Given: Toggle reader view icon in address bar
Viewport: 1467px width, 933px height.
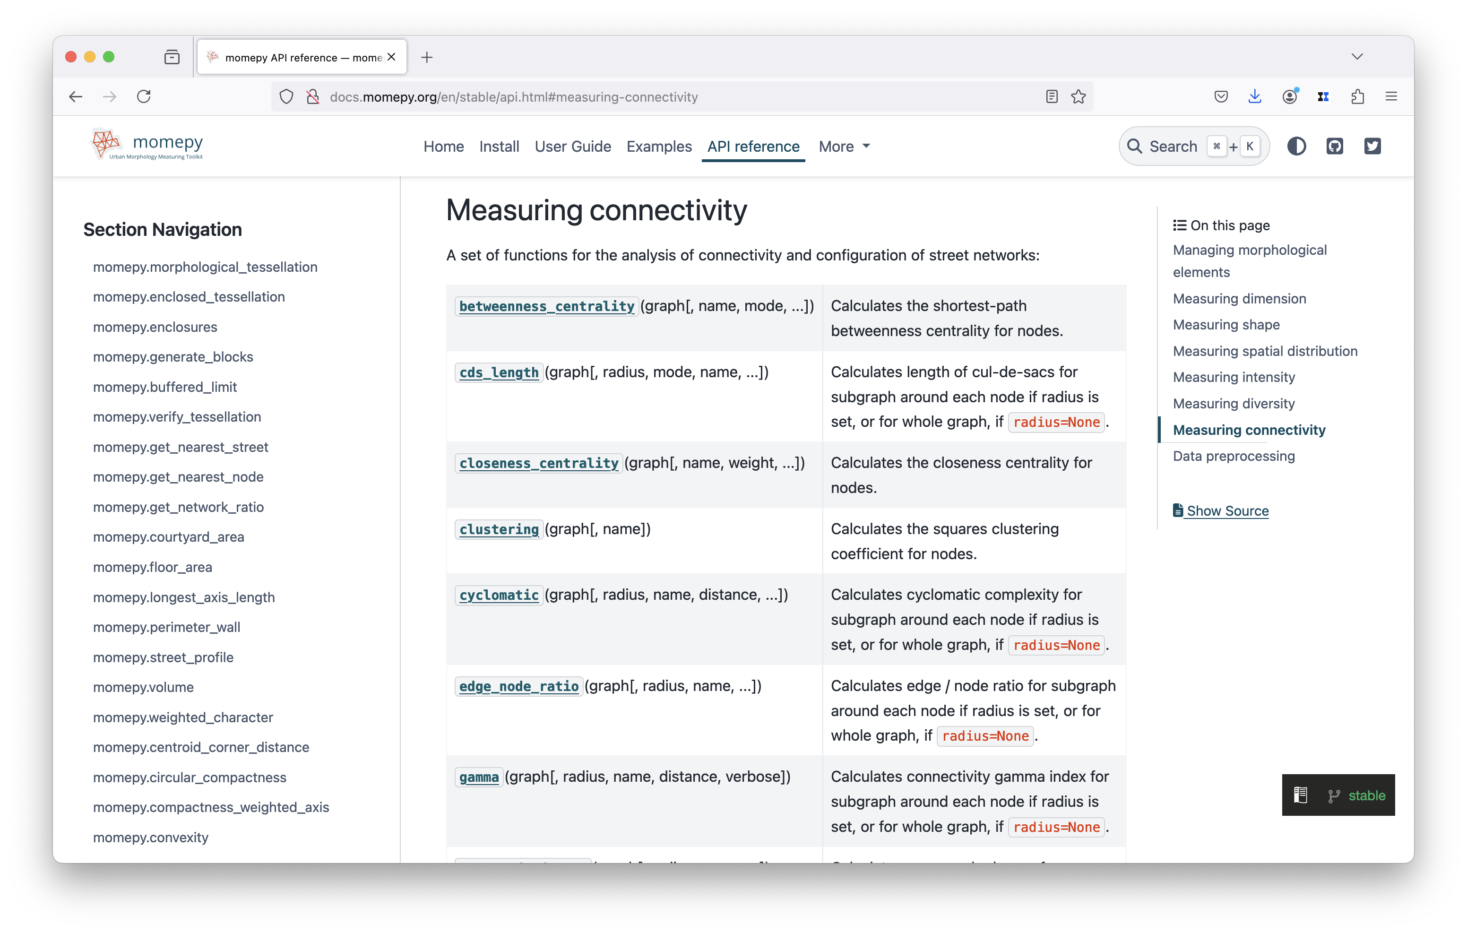Looking at the screenshot, I should (1052, 97).
